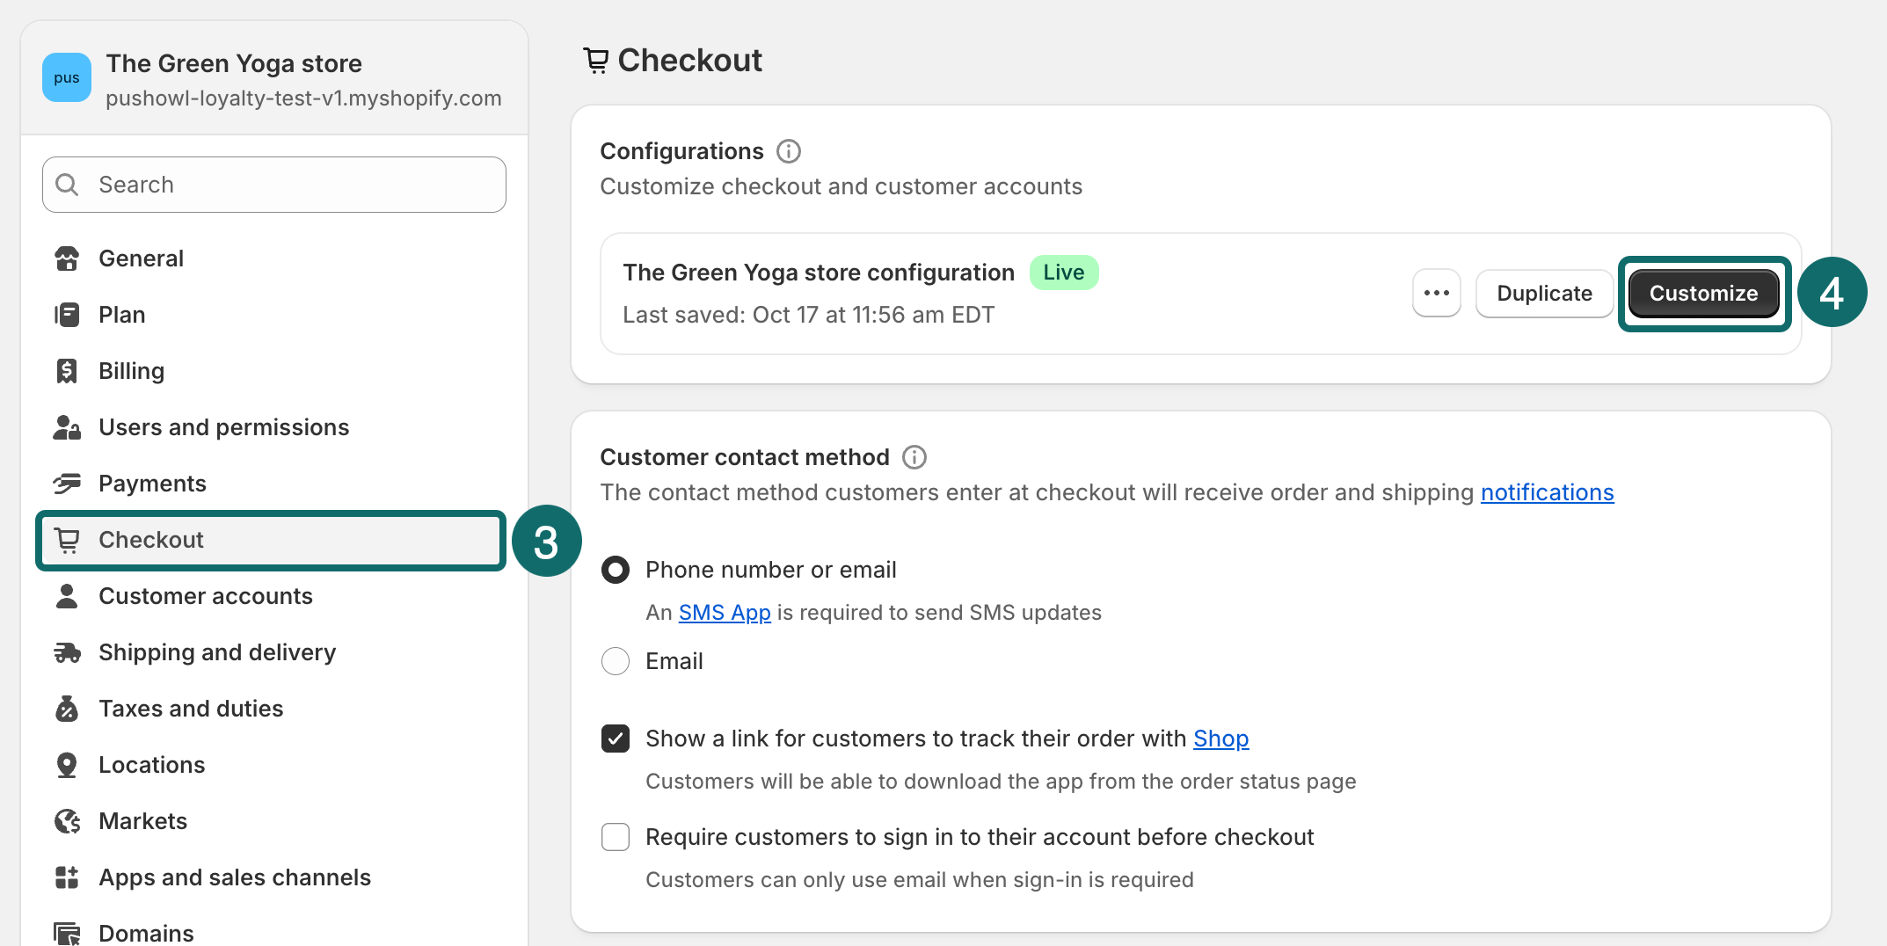
Task: Open the configuration's more options menu
Action: point(1436,293)
